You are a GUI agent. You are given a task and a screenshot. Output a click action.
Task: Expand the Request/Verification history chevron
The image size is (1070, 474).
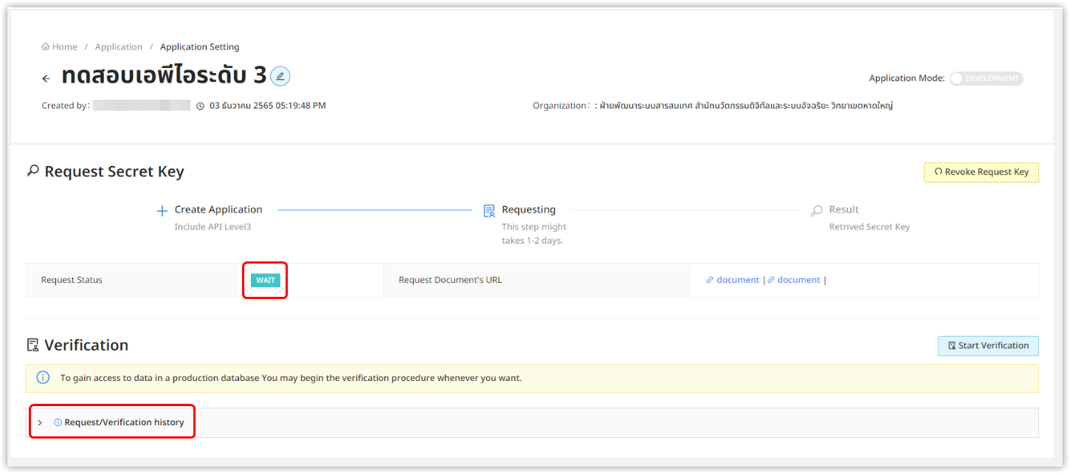(40, 423)
